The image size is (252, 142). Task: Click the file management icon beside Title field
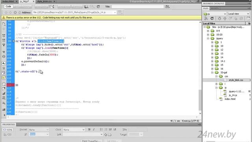click(x=167, y=7)
